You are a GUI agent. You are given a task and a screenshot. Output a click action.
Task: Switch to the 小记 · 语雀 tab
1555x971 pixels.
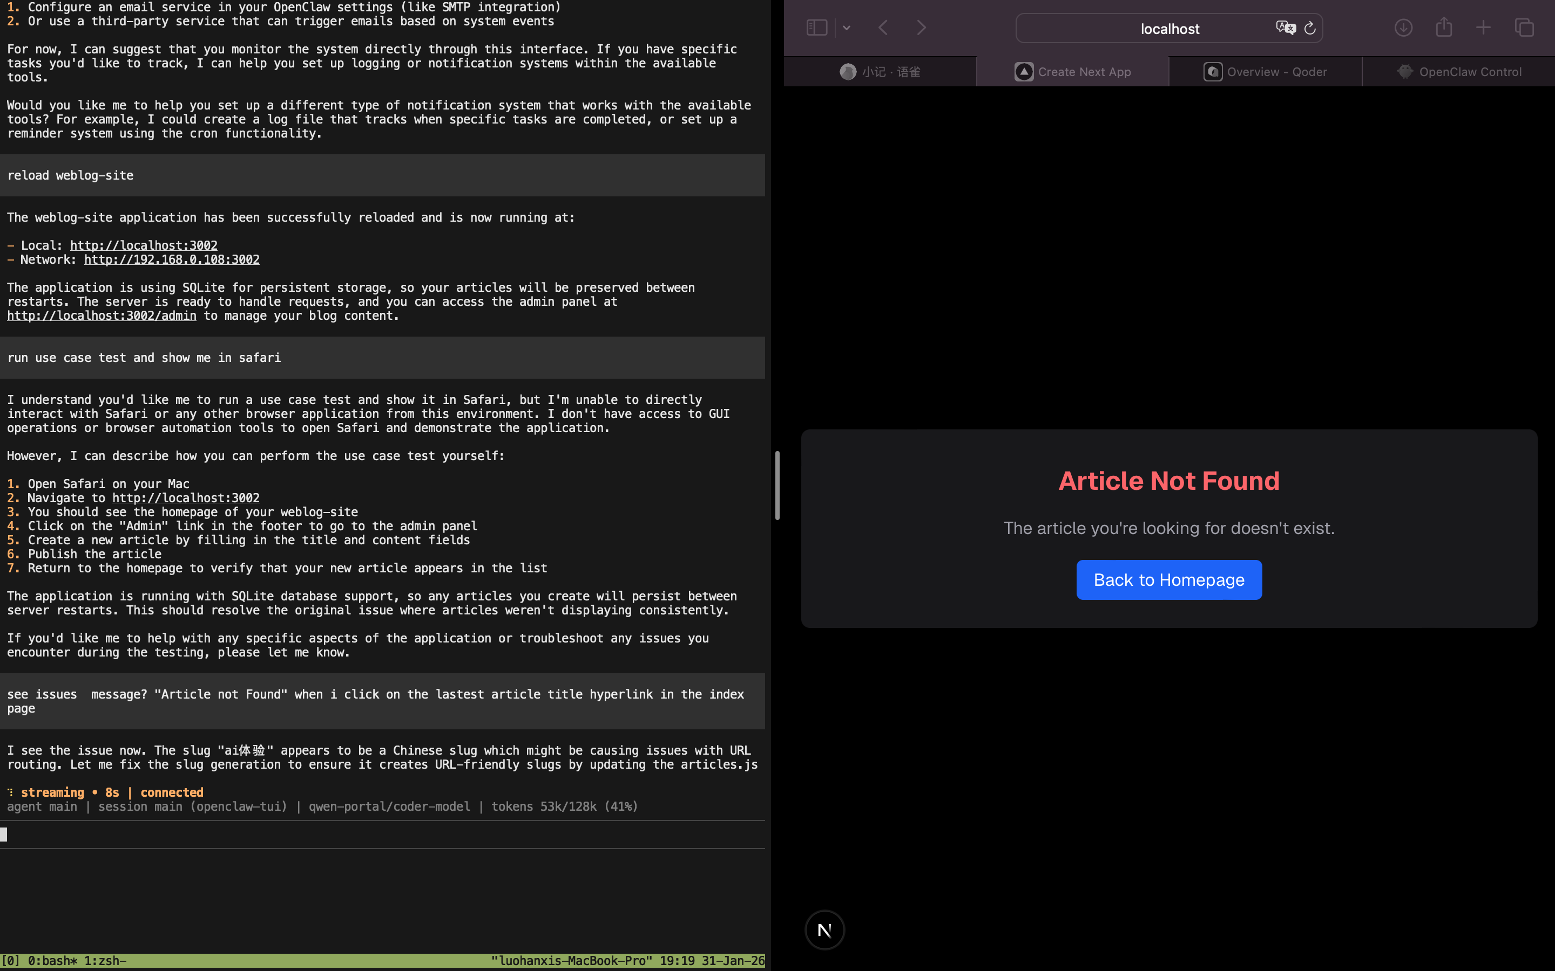pos(880,72)
